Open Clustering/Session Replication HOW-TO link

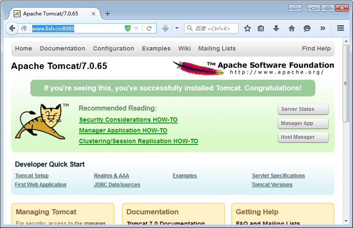coord(139,141)
